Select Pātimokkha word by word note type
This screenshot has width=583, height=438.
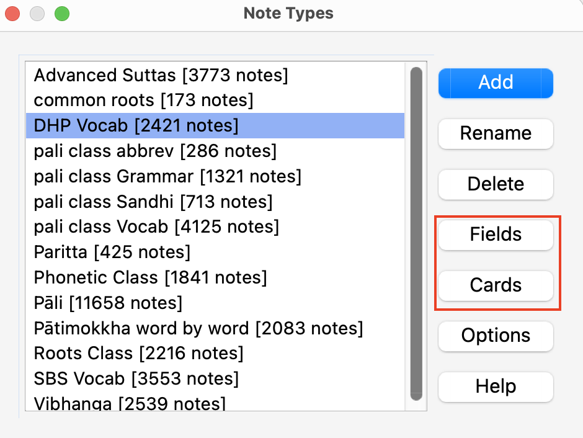(x=198, y=328)
